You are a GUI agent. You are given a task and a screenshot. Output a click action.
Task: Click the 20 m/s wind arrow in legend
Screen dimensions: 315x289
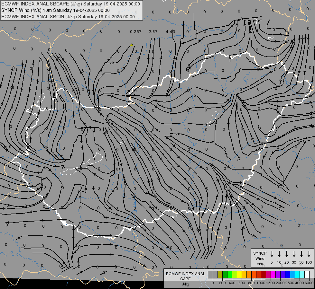pyautogui.click(x=286, y=254)
